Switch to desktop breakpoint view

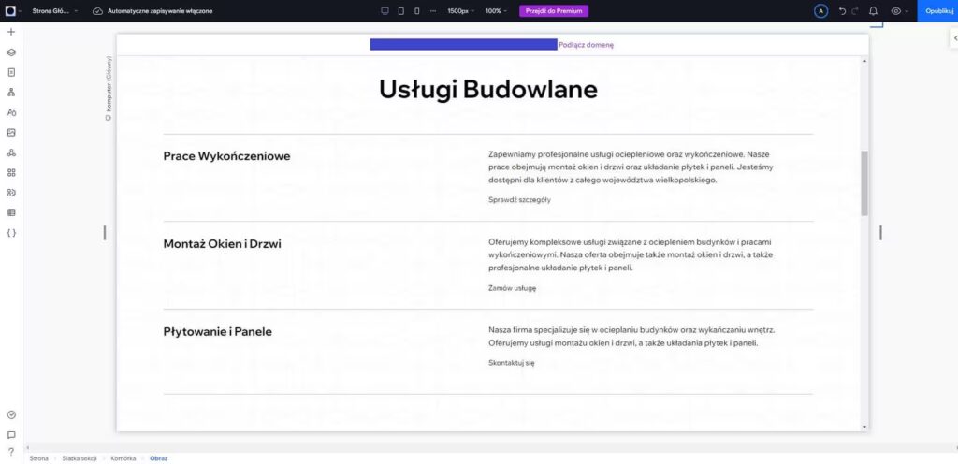pyautogui.click(x=385, y=11)
